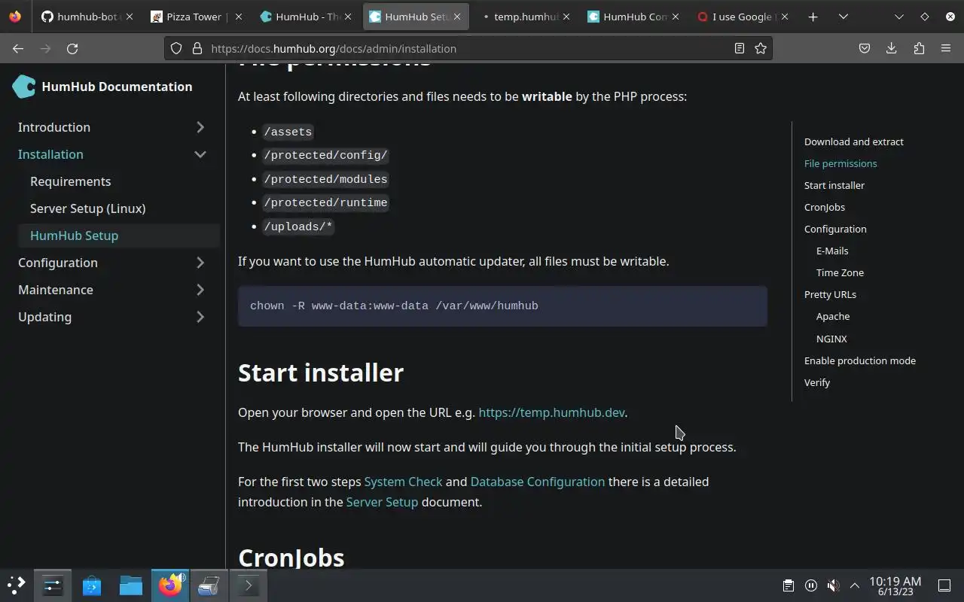This screenshot has height=602, width=964.
Task: Click the padlock site security icon
Action: click(x=197, y=48)
